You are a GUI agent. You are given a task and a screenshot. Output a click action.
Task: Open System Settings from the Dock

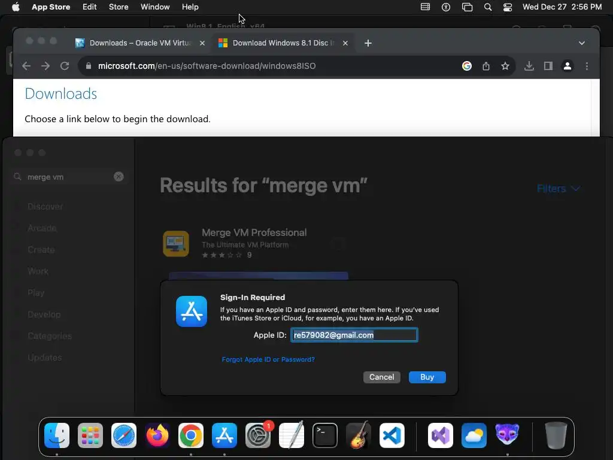pyautogui.click(x=258, y=435)
